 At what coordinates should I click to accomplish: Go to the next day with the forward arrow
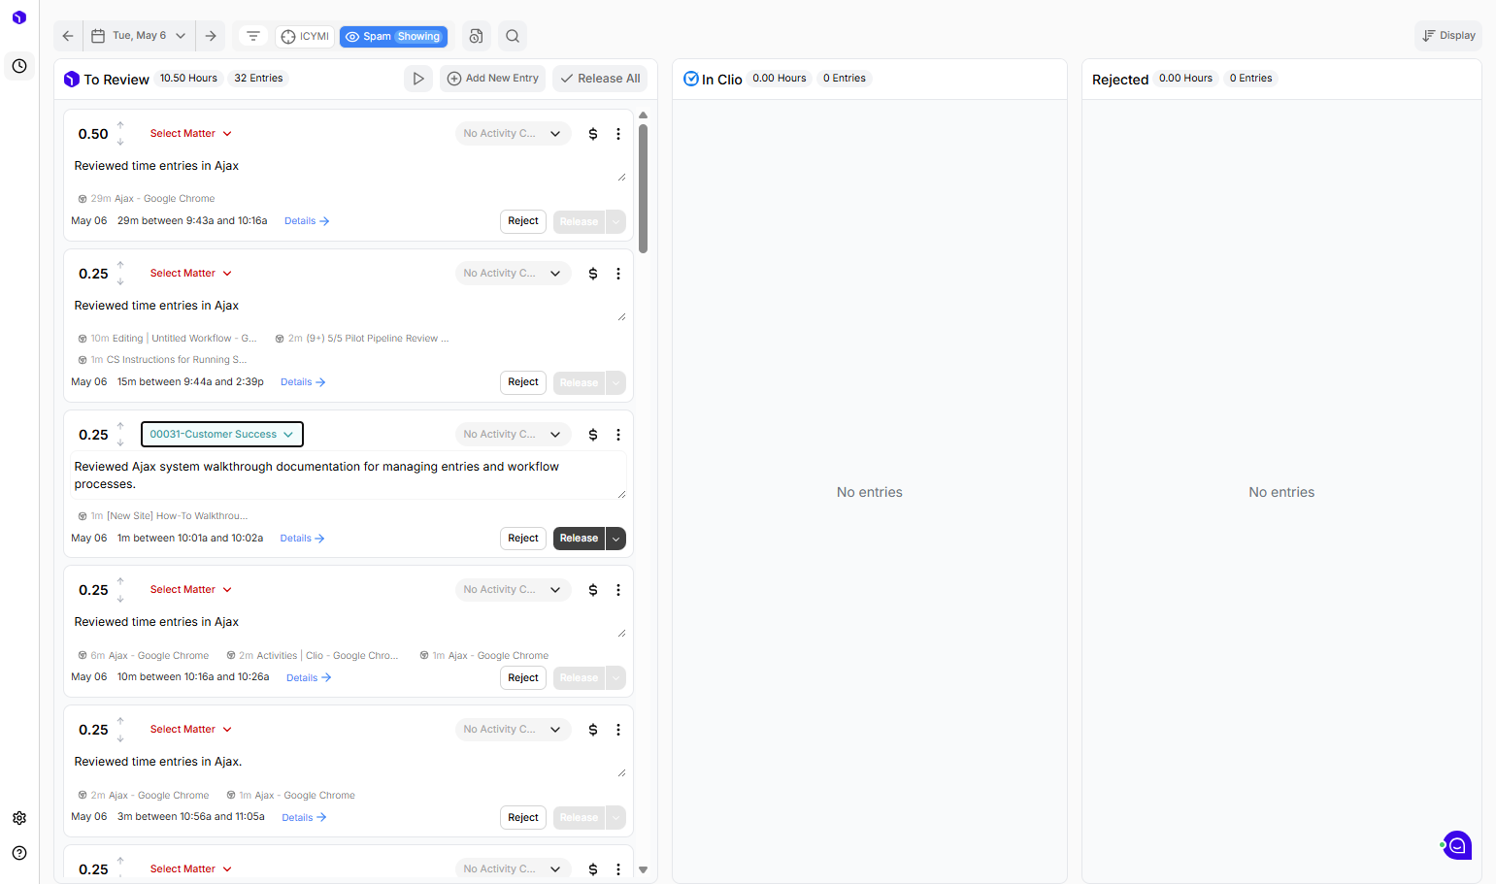[211, 36]
